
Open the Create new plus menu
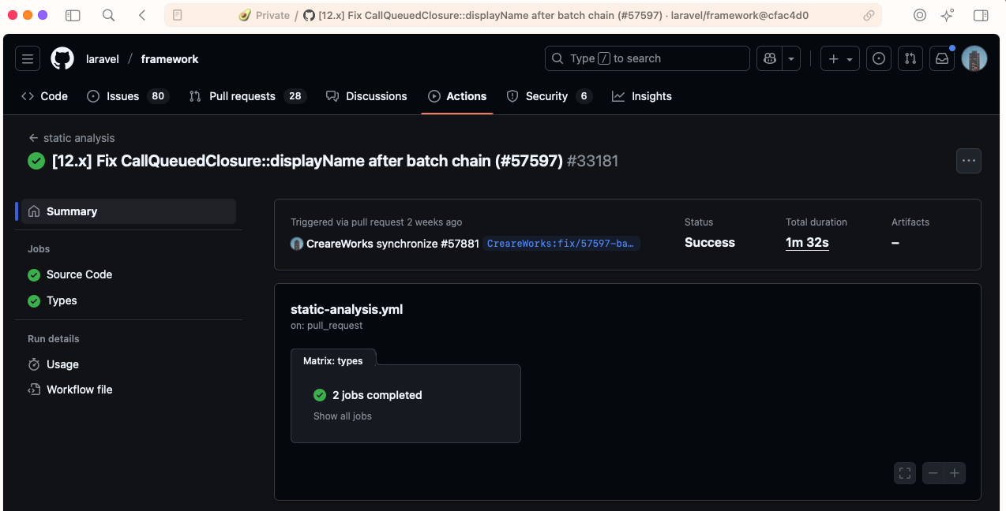[x=840, y=59]
